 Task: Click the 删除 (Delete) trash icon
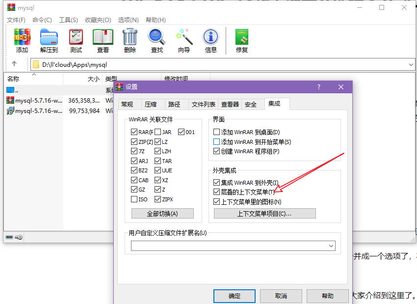coord(130,37)
